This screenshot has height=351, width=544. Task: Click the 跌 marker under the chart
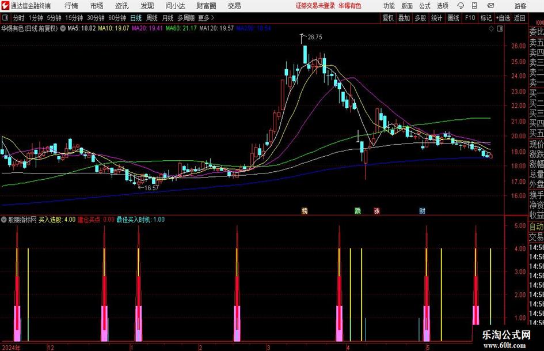coord(357,210)
